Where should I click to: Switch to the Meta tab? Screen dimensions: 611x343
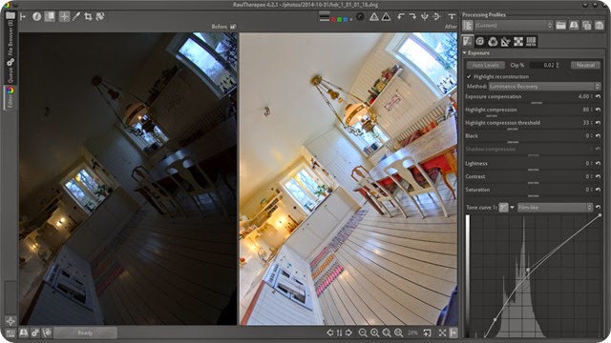click(531, 41)
